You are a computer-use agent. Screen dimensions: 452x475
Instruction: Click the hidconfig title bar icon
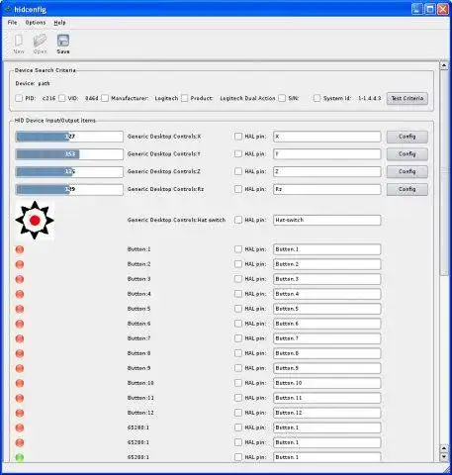click(x=7, y=9)
